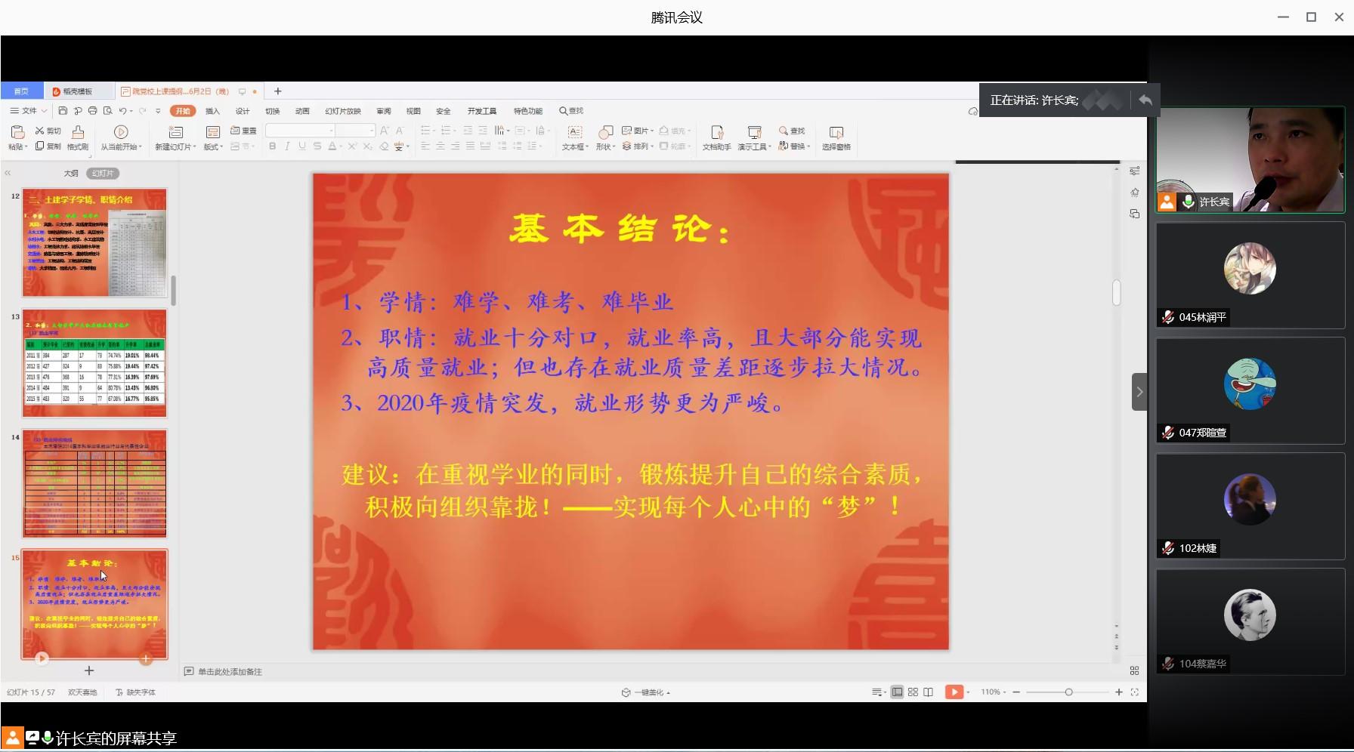Click the notes area 单击此处添加备注
The height and width of the screenshot is (752, 1354).
(x=230, y=671)
